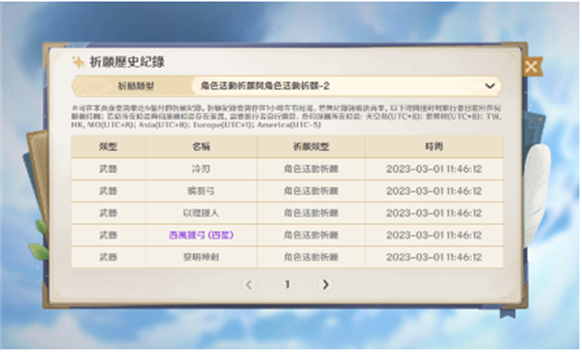The image size is (582, 352).
Task: Click the 祈願歷史紀錄 title text
Action: tap(127, 62)
